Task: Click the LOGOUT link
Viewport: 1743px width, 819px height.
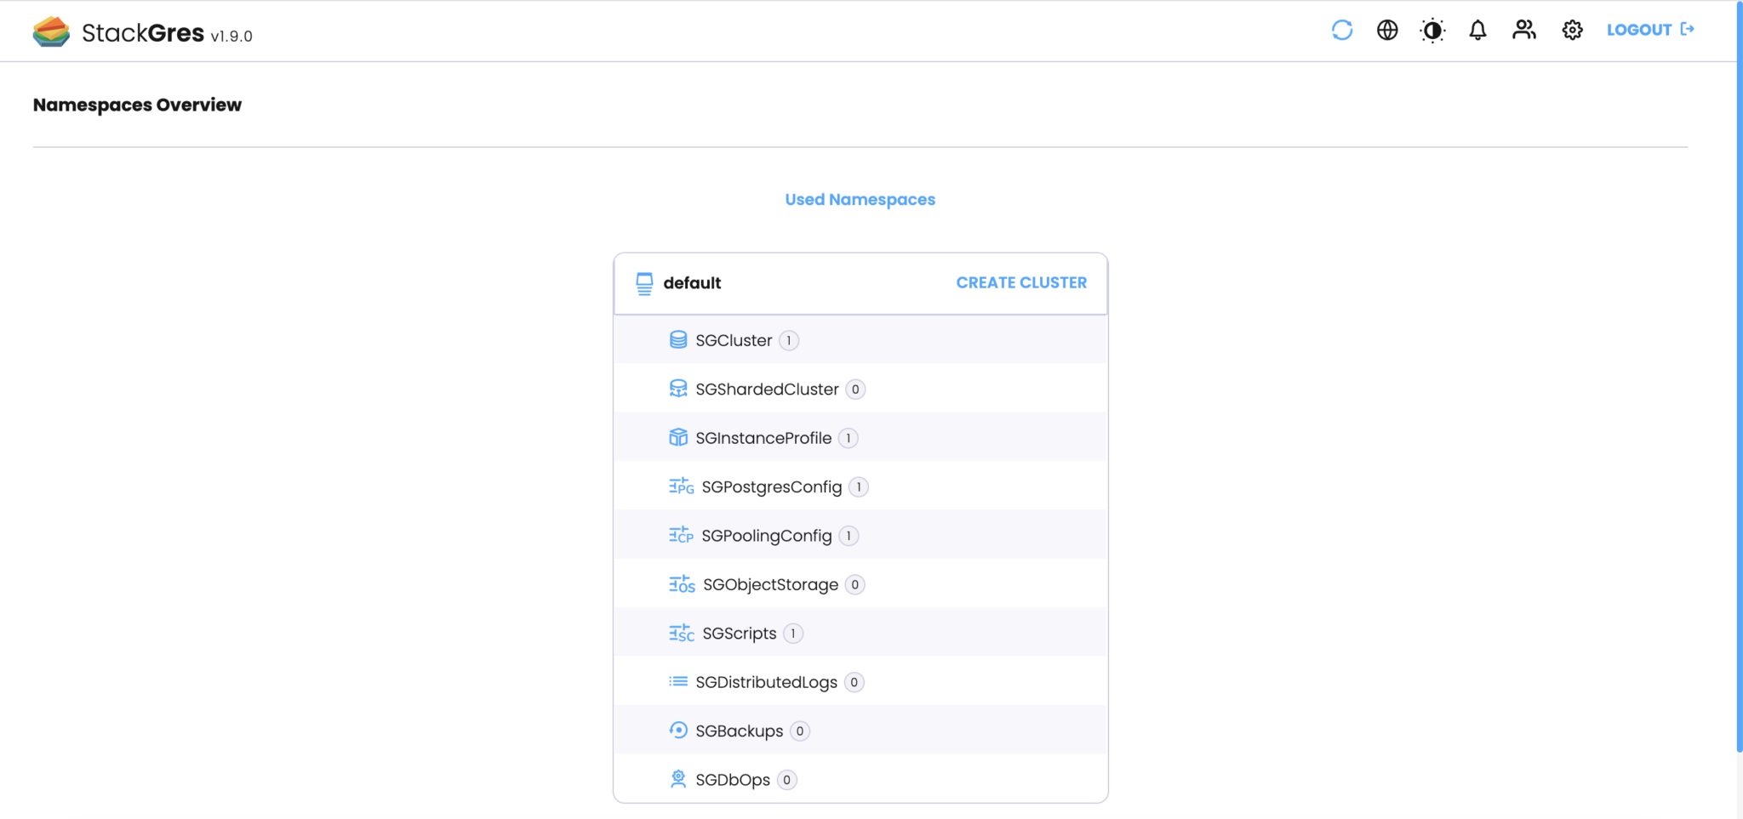Action: click(x=1639, y=30)
